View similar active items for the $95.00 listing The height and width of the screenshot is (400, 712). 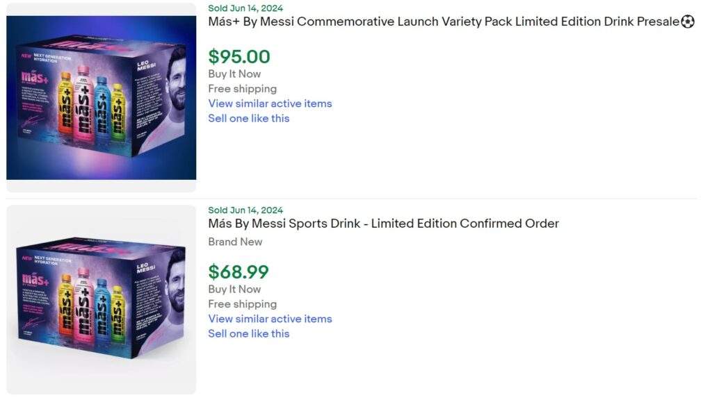point(270,103)
